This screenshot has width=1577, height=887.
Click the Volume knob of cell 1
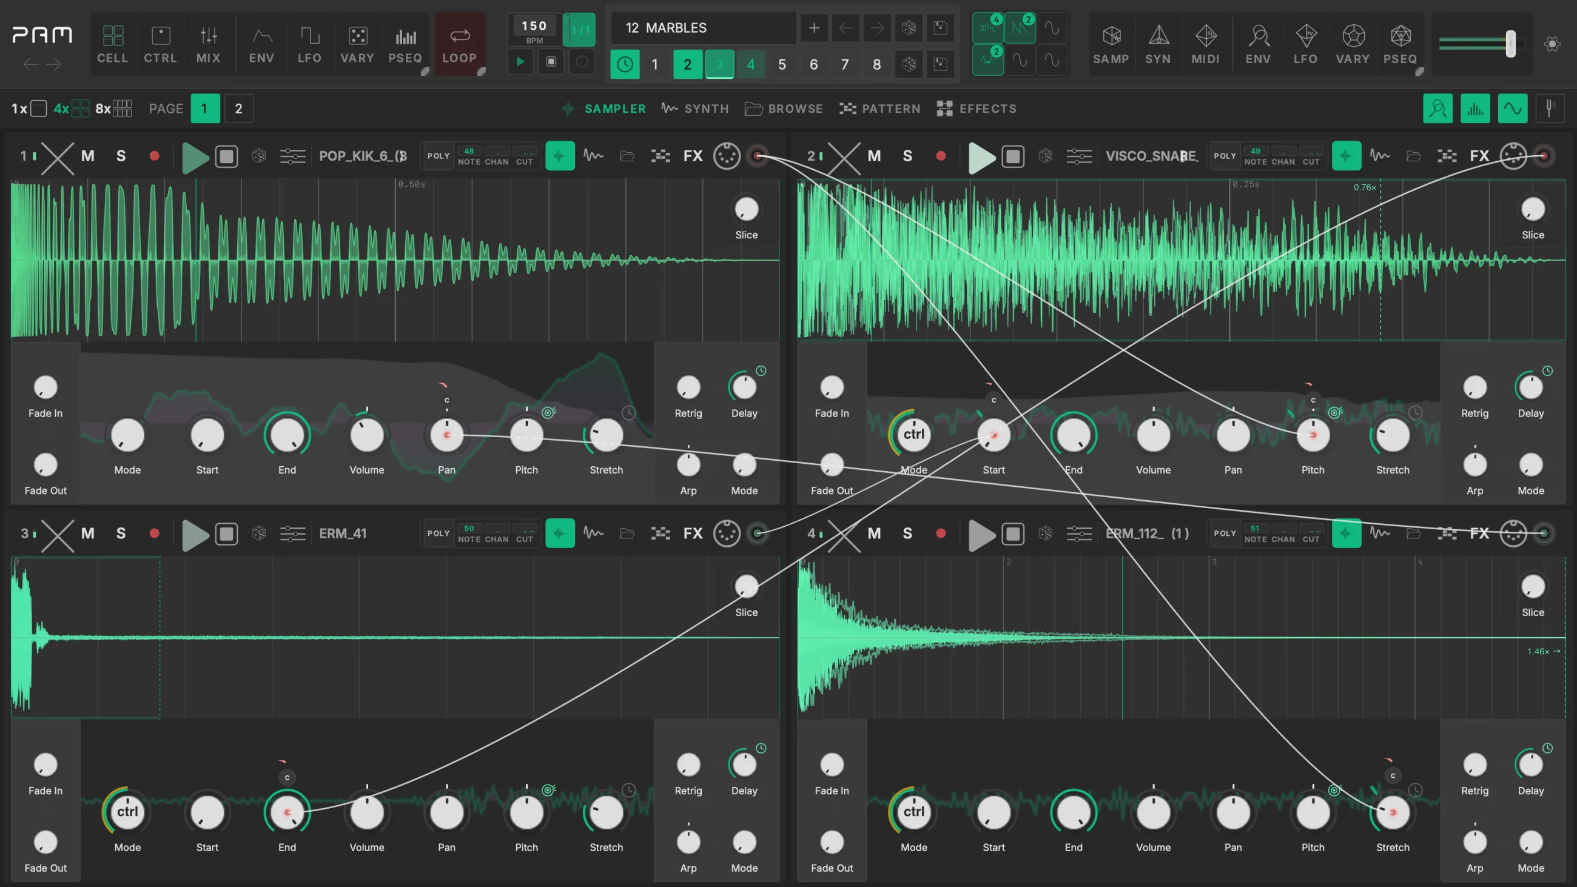[x=367, y=435]
